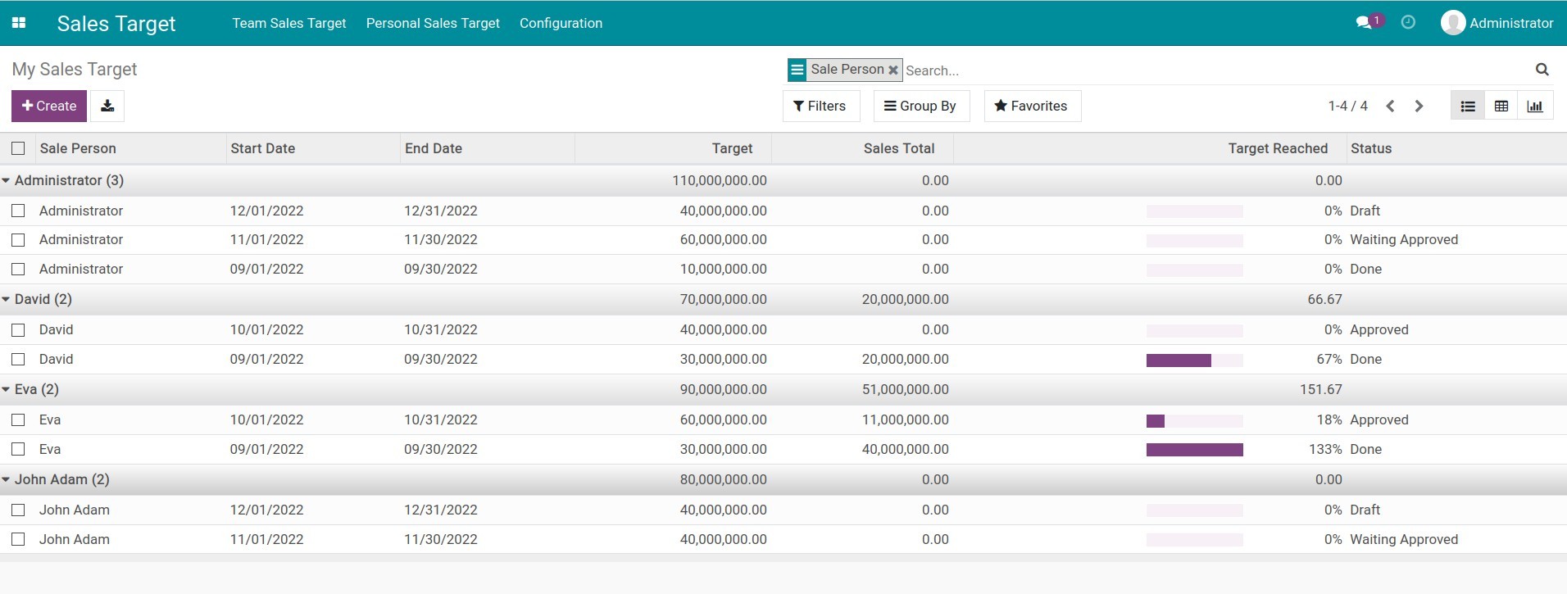Open the Filters dropdown

[x=820, y=106]
